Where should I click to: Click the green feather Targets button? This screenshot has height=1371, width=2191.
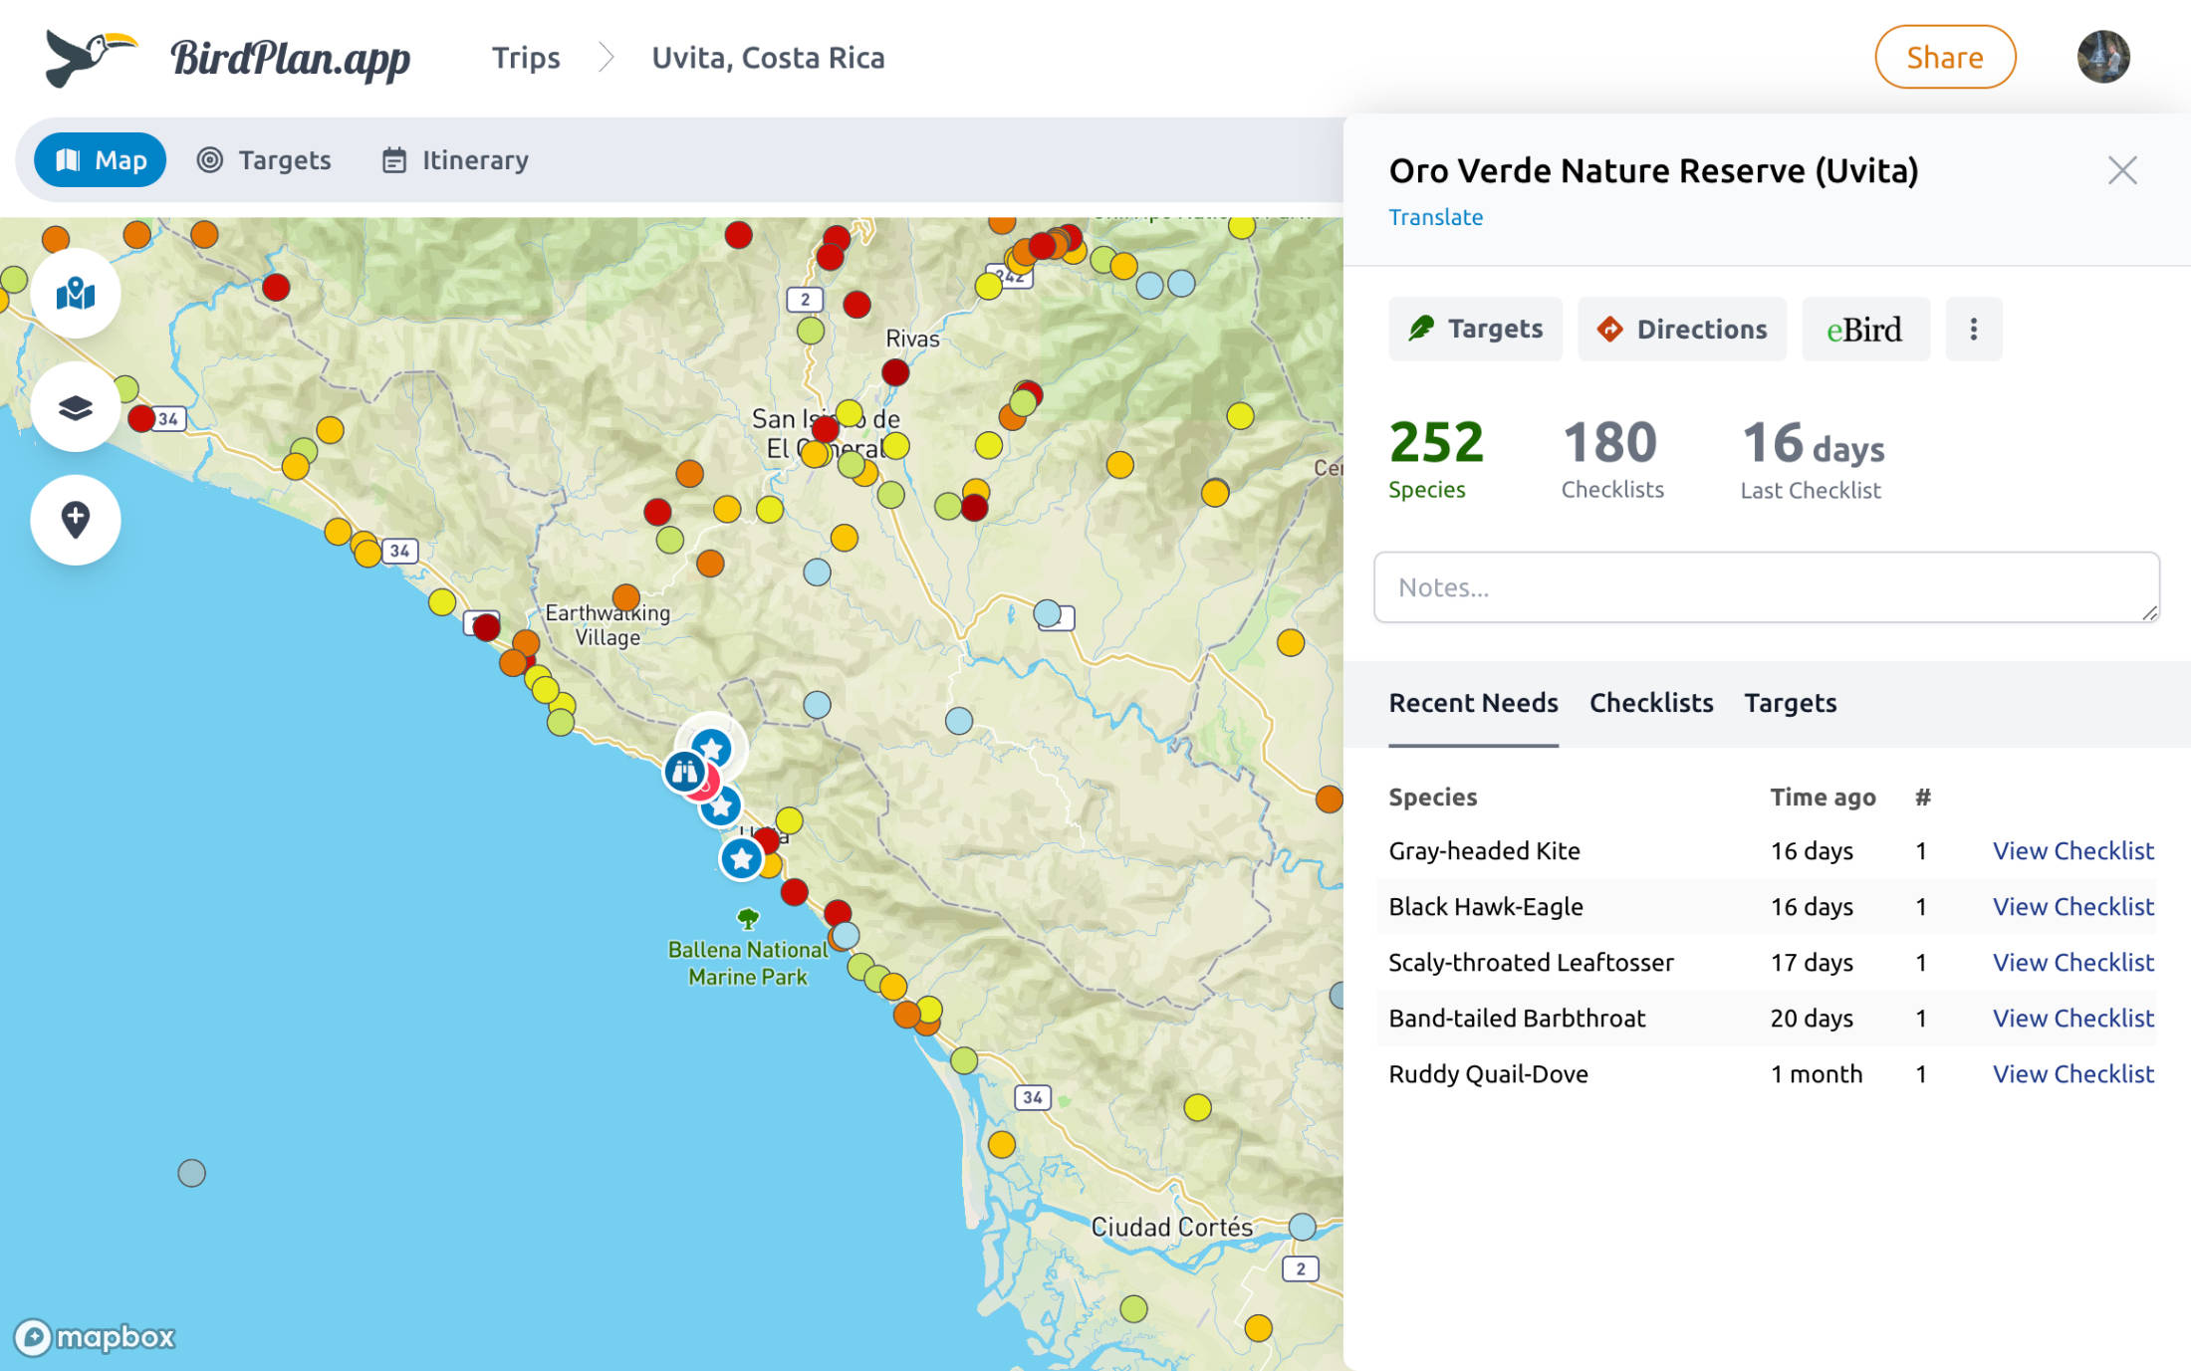(1475, 329)
